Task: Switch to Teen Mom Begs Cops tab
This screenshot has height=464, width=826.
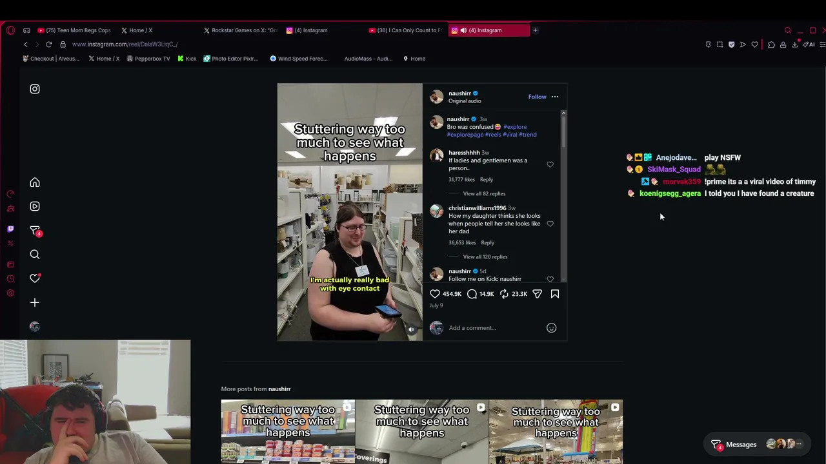Action: coord(74,30)
